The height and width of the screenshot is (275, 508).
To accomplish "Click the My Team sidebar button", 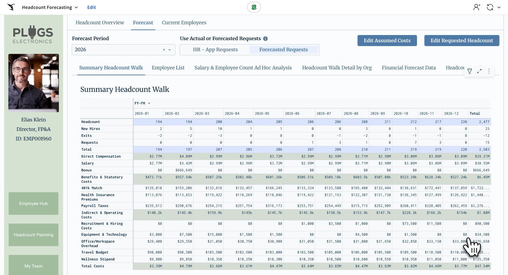I will pos(33,265).
